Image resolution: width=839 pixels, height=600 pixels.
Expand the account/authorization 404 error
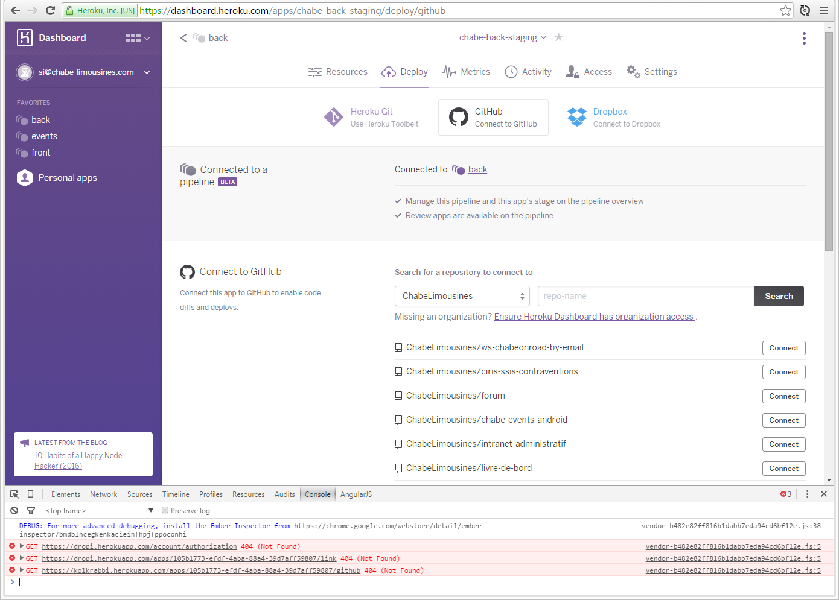point(22,546)
